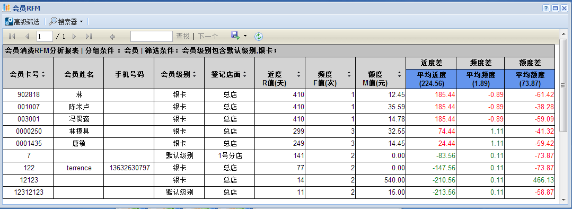This screenshot has height=209, width=572.
Task: Open 高级筛选 advanced filter
Action: (22, 22)
